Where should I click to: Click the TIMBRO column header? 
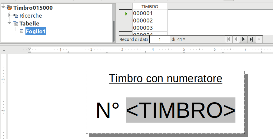(150, 6)
